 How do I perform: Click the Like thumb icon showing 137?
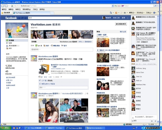pyautogui.click(x=40, y=80)
